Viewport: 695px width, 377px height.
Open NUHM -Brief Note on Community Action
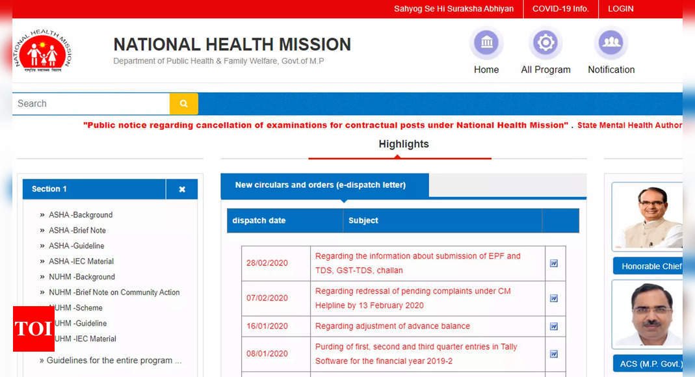(x=114, y=292)
